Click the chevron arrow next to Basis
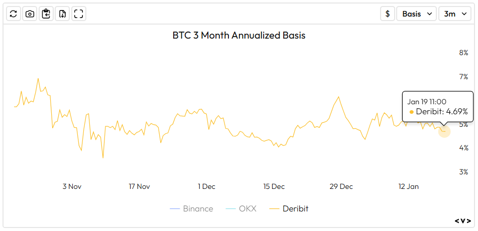 (429, 14)
